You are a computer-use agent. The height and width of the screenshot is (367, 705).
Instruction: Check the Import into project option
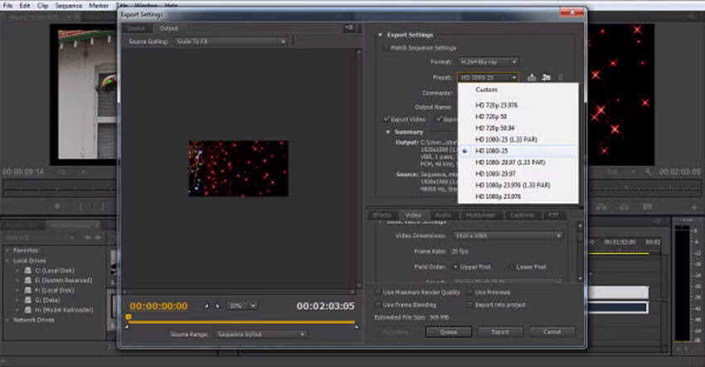tap(470, 304)
